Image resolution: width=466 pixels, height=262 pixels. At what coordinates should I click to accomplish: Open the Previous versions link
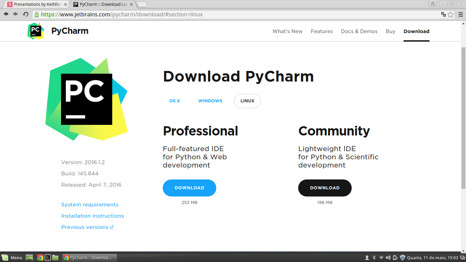[85, 227]
